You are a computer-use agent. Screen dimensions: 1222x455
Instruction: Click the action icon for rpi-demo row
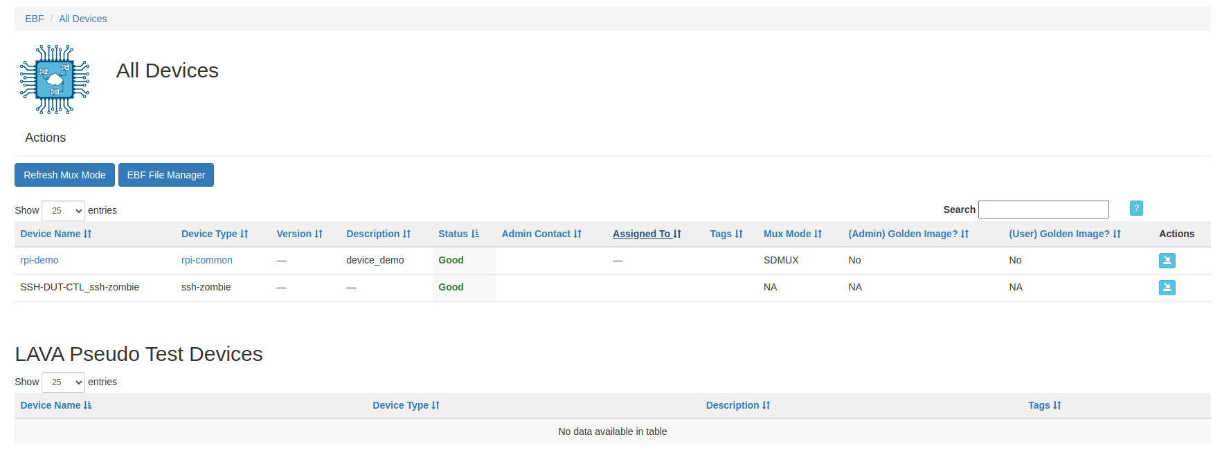[x=1167, y=261]
